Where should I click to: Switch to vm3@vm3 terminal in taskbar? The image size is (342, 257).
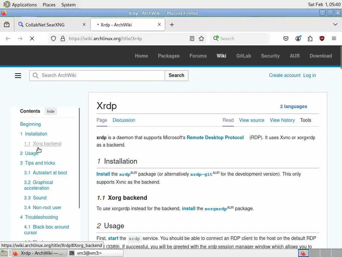[96, 253]
